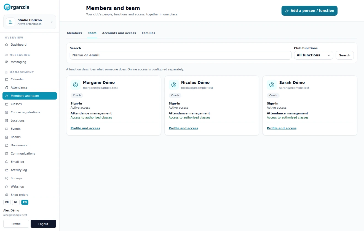The image size is (364, 231).
Task: Open the Accounts and access tab
Action: coord(119,33)
